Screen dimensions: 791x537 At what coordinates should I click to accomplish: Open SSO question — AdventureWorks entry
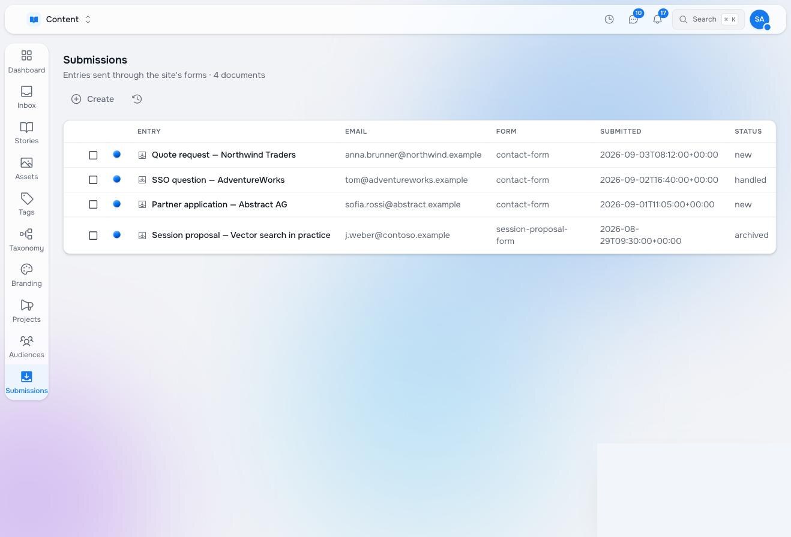[218, 180]
